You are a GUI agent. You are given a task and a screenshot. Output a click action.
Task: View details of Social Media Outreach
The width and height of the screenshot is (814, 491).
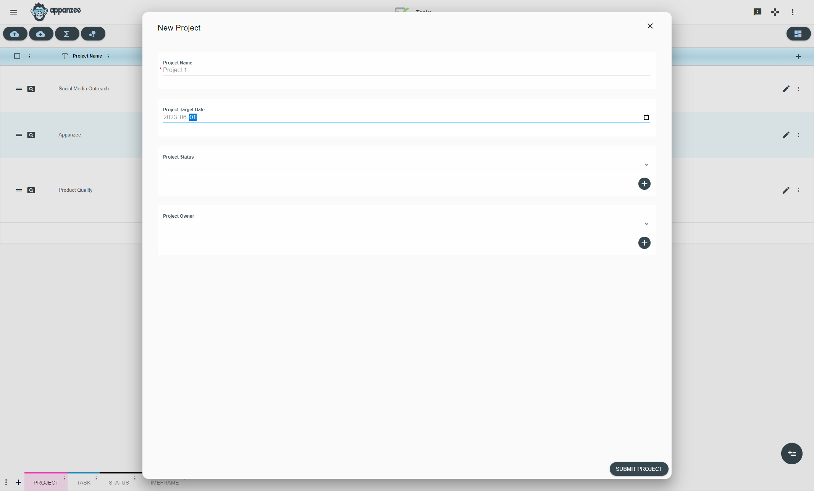31,89
